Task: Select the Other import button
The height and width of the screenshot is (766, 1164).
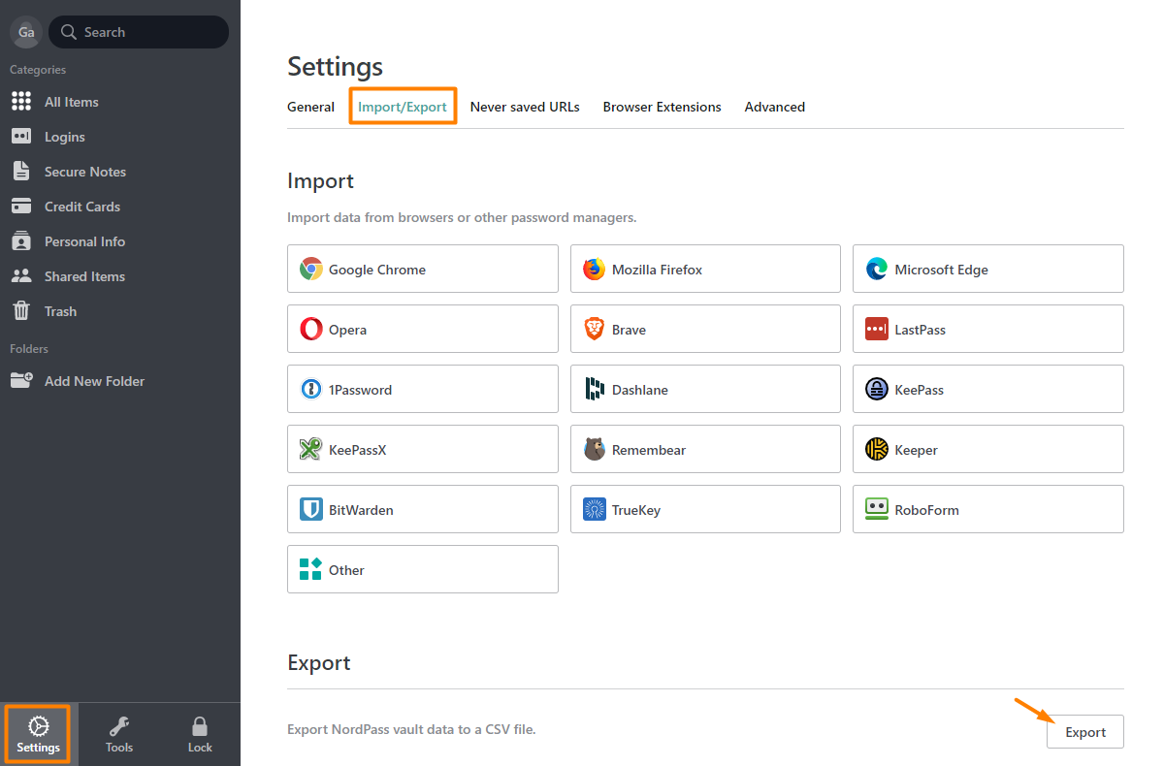Action: coord(423,569)
